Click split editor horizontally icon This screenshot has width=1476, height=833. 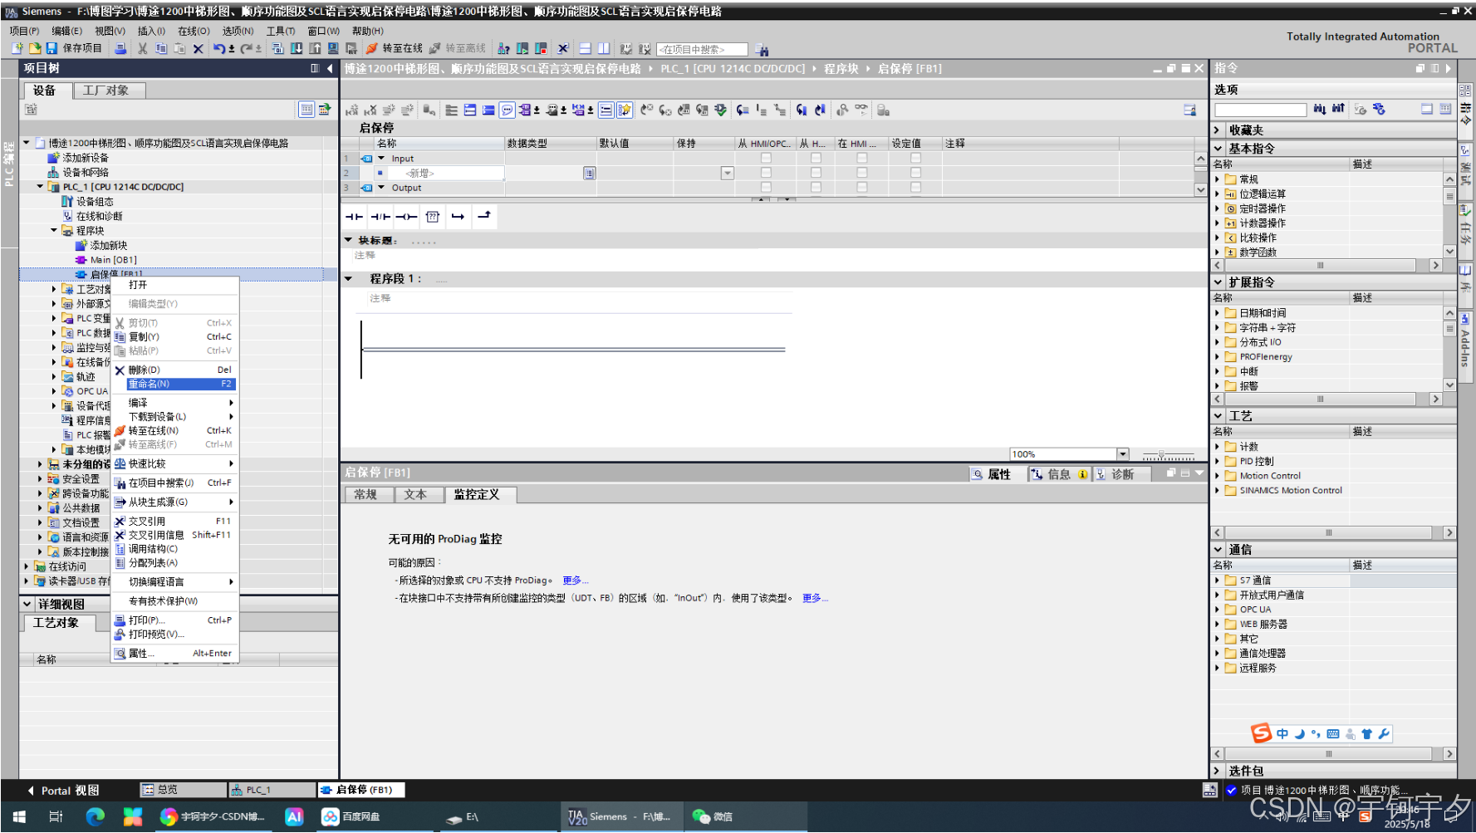coord(585,49)
